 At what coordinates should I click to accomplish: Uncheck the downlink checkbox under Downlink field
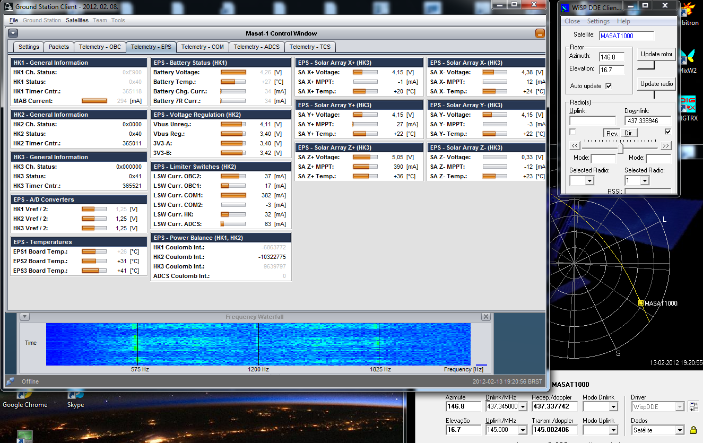coord(668,132)
